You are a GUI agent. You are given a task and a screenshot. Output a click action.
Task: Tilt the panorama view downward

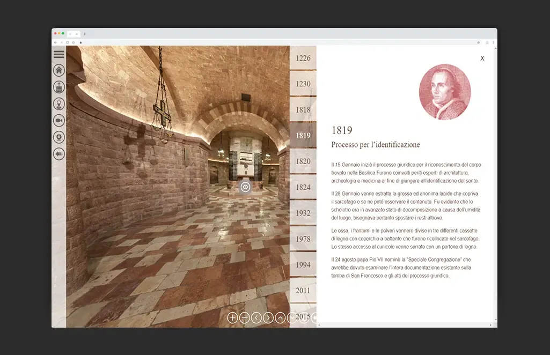(x=291, y=317)
